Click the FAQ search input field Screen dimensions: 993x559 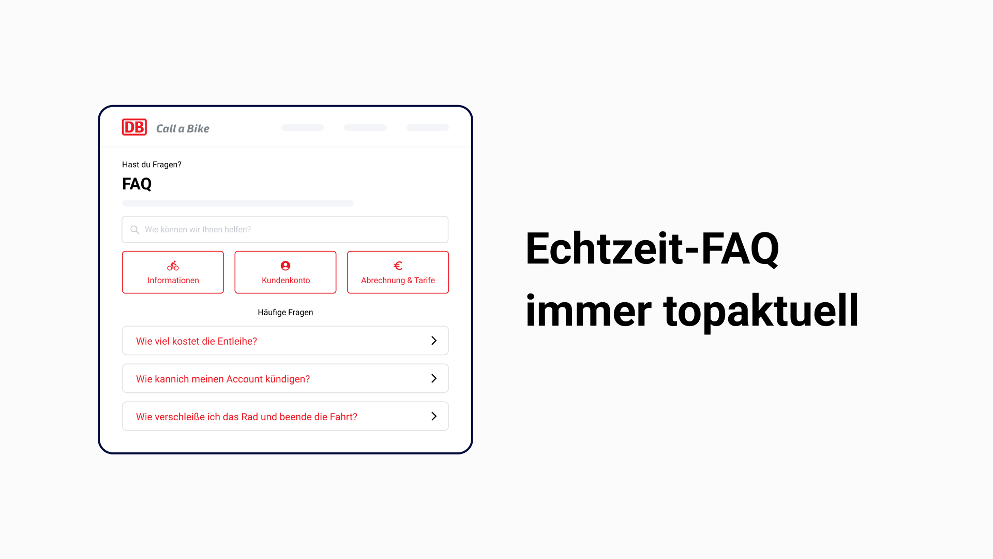tap(285, 229)
